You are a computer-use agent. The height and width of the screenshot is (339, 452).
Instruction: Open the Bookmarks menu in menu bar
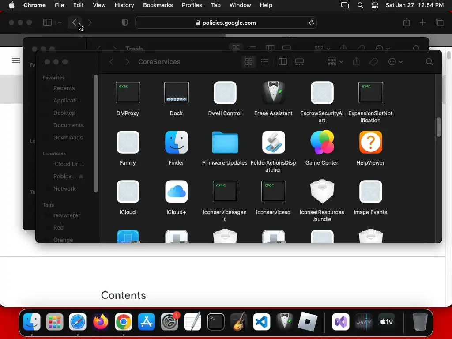(x=158, y=5)
